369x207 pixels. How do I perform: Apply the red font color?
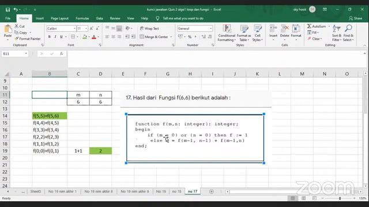(x=94, y=37)
